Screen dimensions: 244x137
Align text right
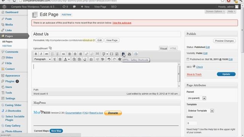[80, 54]
